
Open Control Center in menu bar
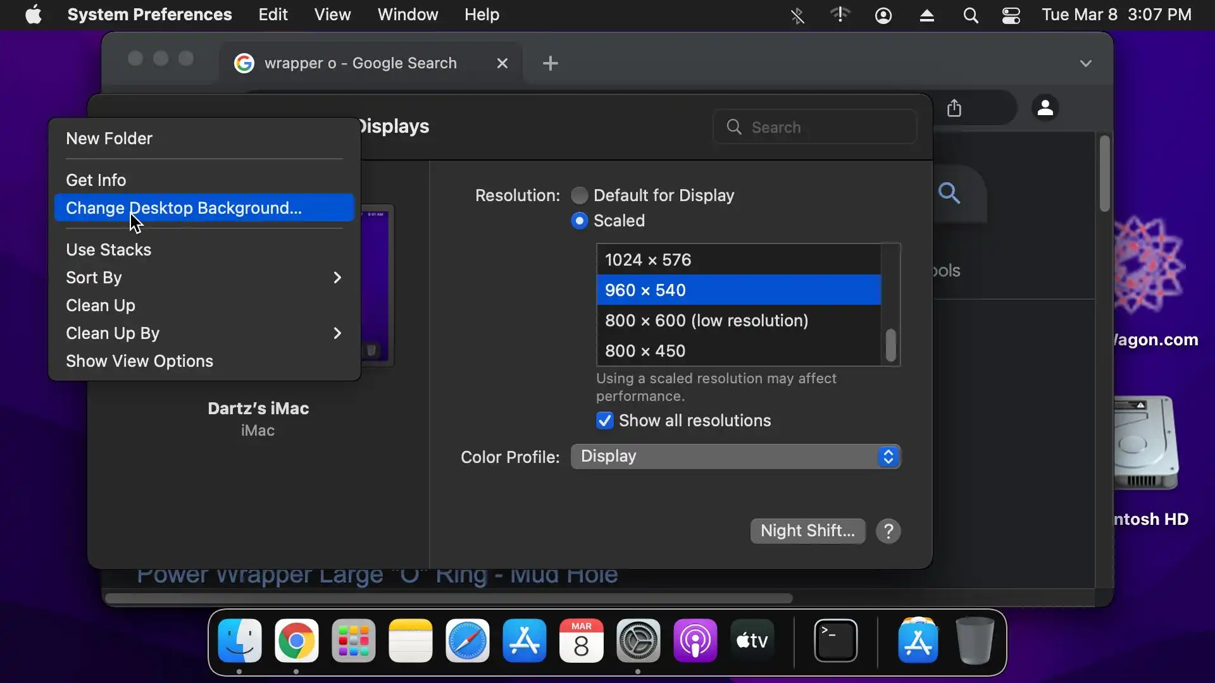(1011, 15)
